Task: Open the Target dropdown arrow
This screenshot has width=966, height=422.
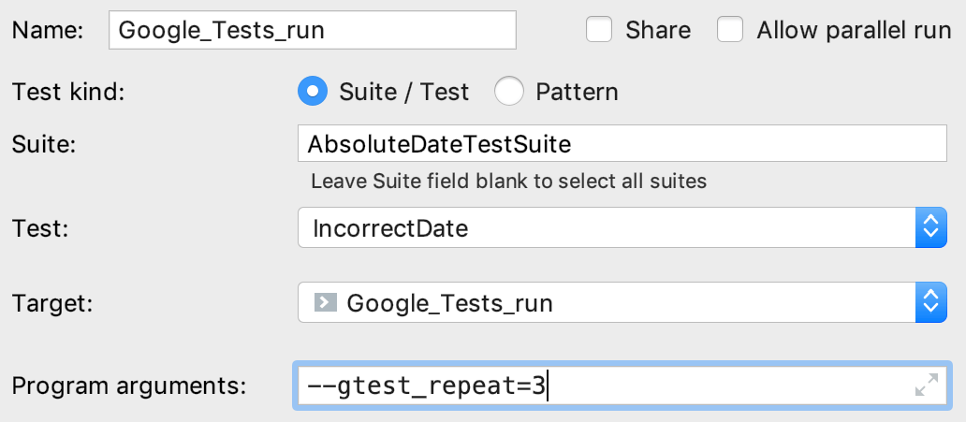Action: tap(929, 302)
